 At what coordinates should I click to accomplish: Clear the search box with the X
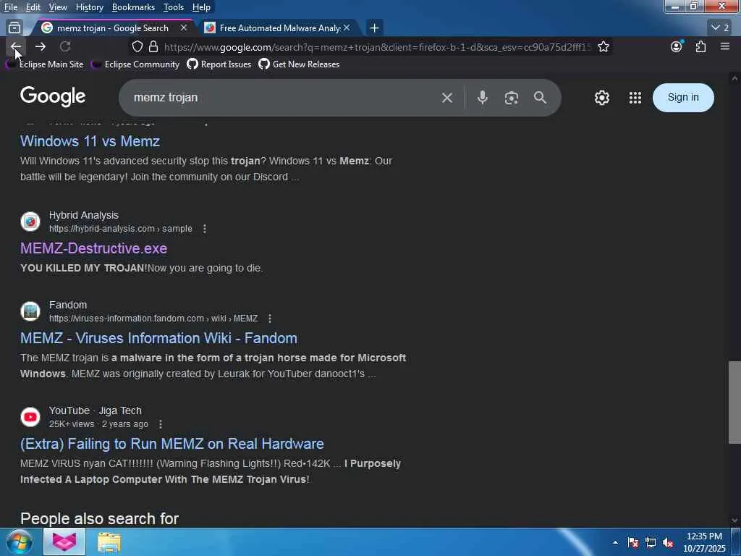click(446, 98)
